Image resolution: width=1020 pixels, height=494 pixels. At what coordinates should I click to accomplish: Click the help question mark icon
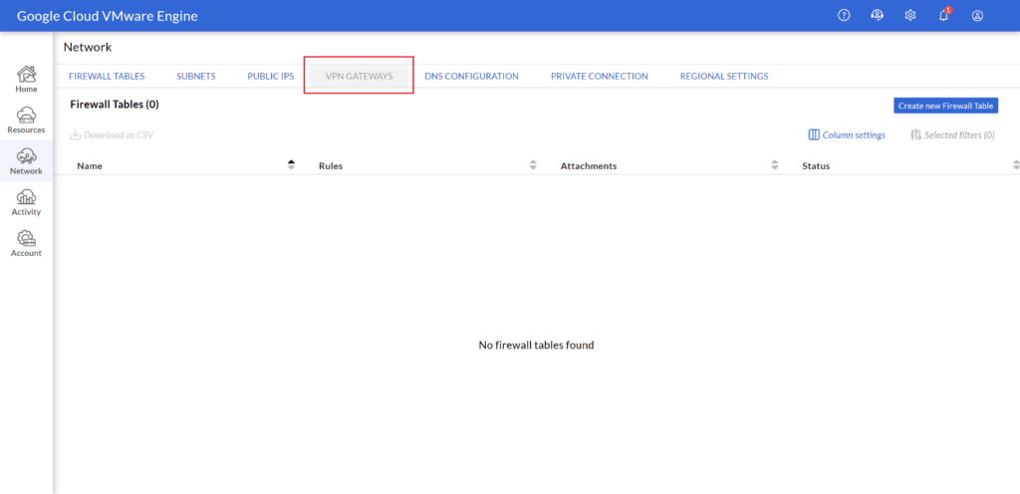tap(844, 16)
